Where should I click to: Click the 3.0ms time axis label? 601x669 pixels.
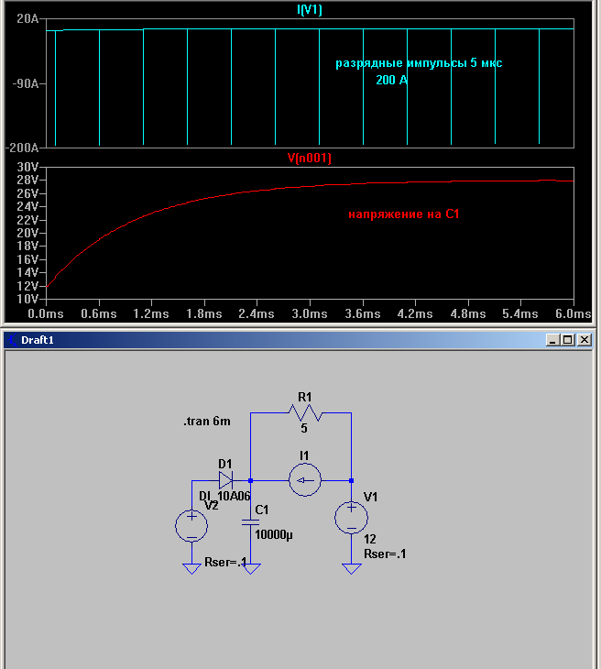pyautogui.click(x=310, y=313)
